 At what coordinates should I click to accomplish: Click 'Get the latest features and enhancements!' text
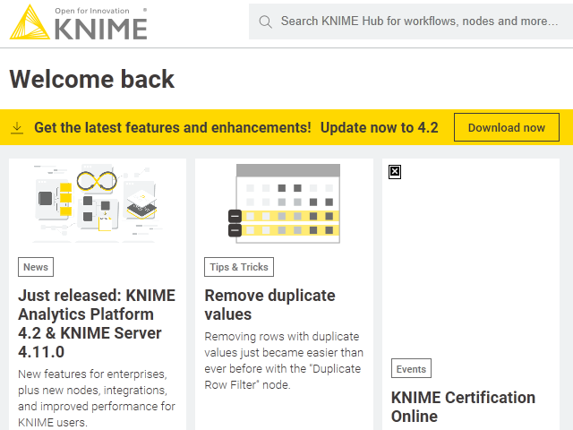click(173, 127)
